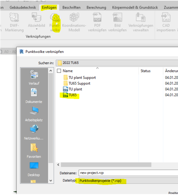178x195 pixels.
Task: Open the Dateityp file type dropdown
Action: coord(128,181)
